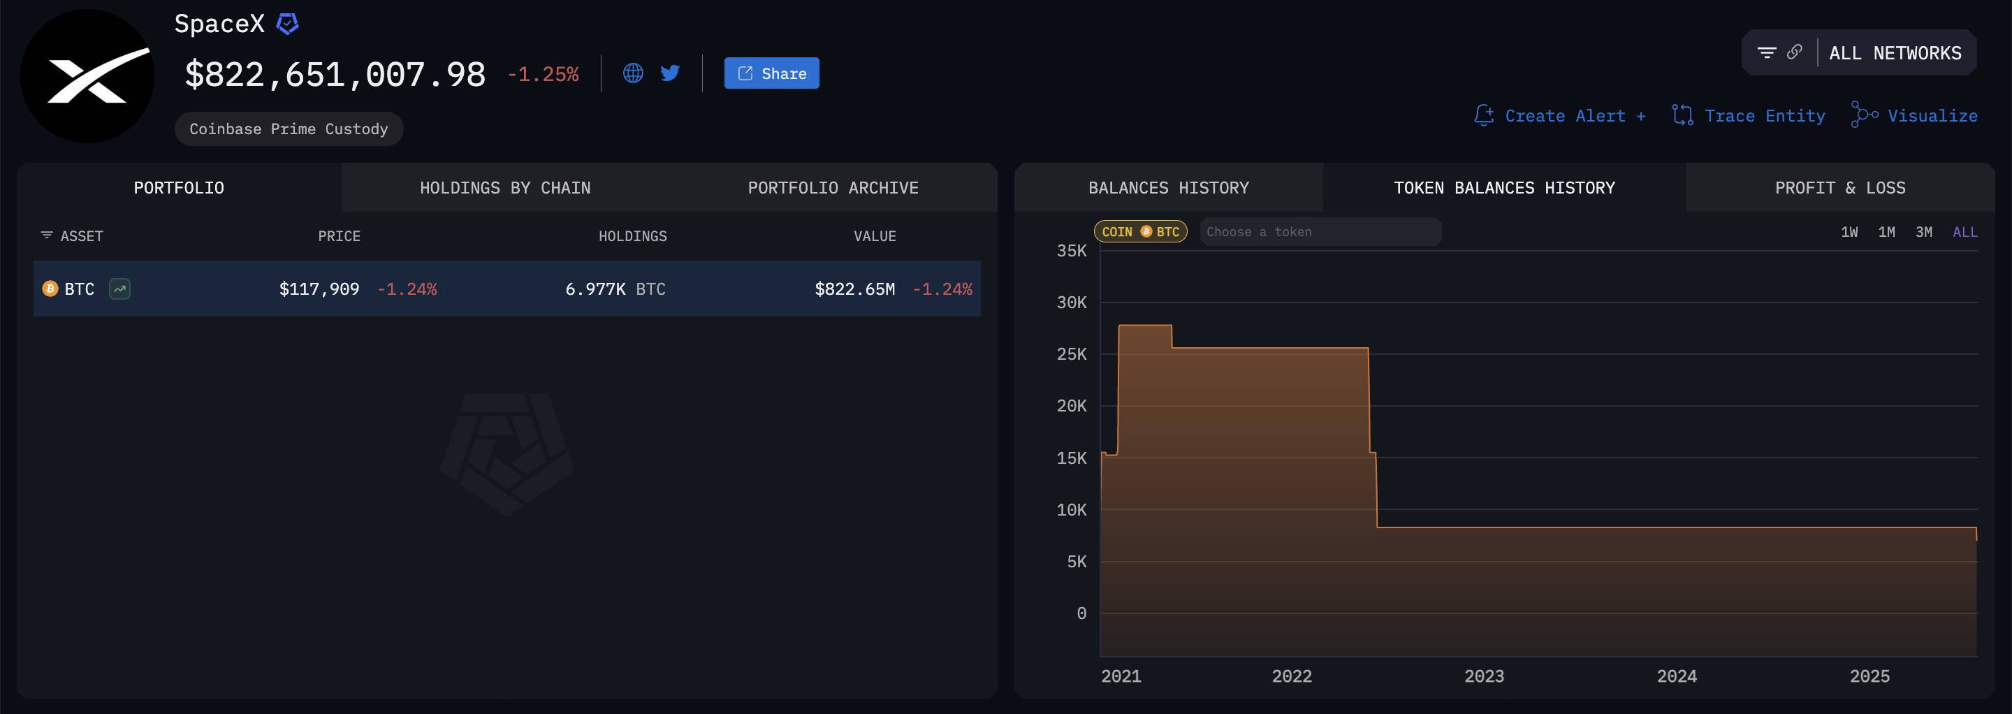Click the $822.65M value cell
The height and width of the screenshot is (714, 2012).
tap(855, 289)
